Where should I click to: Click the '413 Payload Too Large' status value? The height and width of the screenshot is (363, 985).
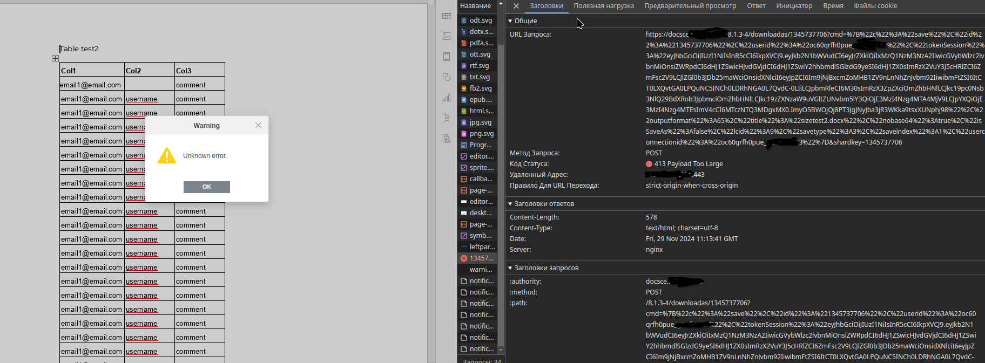(689, 164)
